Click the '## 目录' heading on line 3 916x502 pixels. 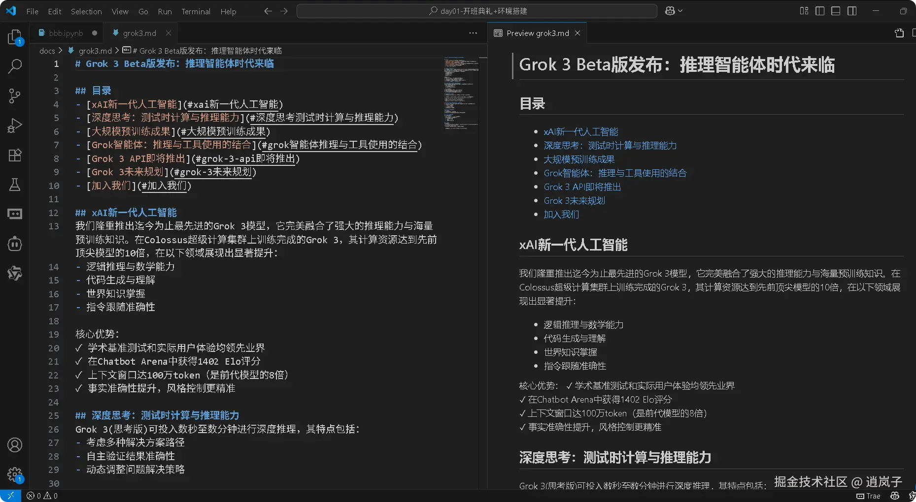93,91
